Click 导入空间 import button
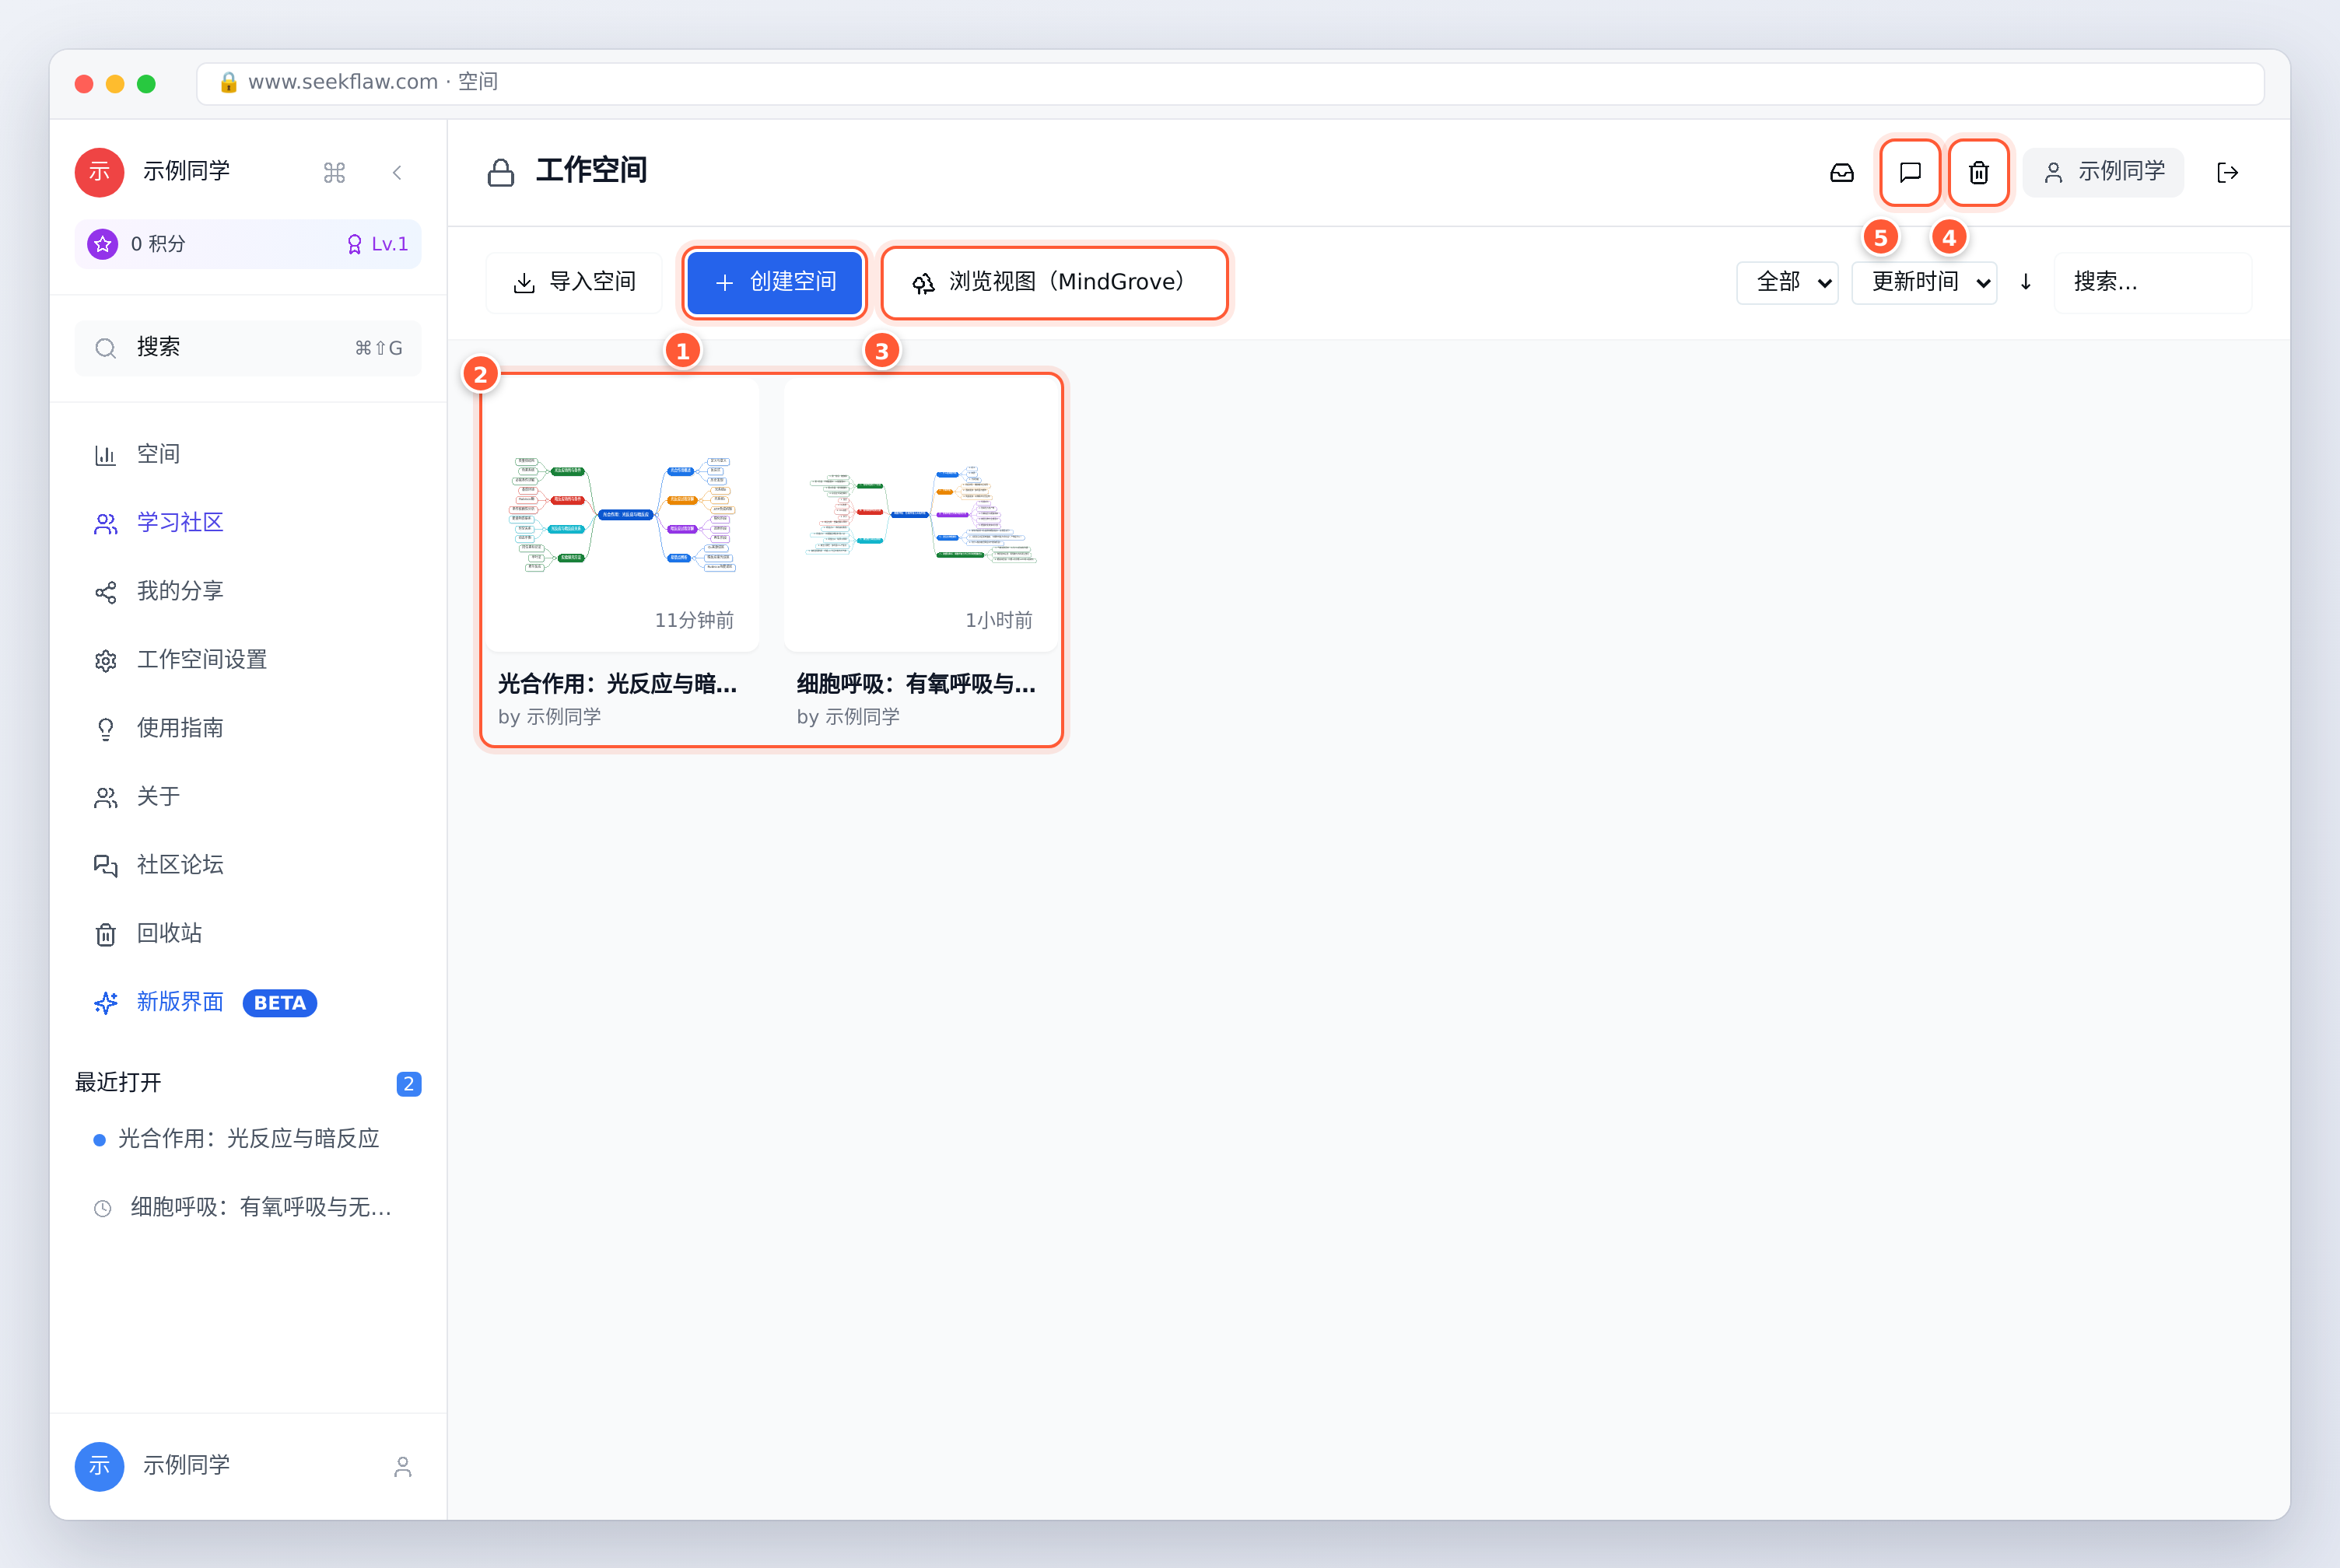The height and width of the screenshot is (1568, 2340). [574, 283]
